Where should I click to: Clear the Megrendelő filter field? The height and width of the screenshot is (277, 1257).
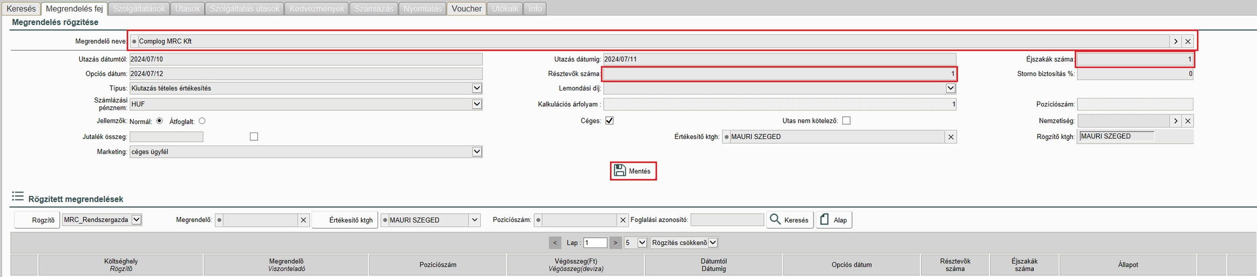[304, 220]
